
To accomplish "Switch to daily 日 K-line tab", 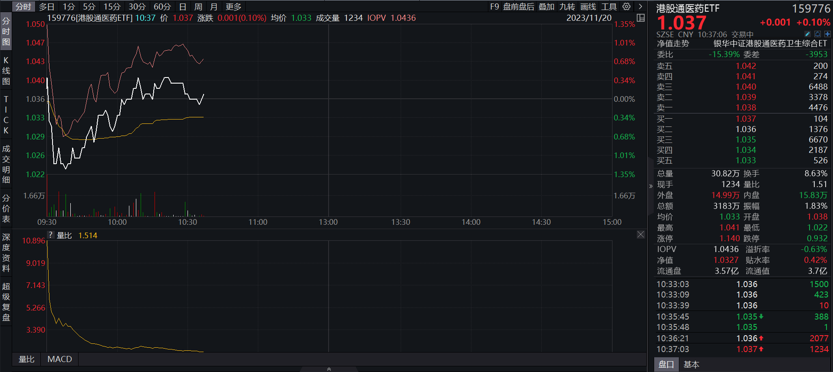I will pyautogui.click(x=183, y=6).
